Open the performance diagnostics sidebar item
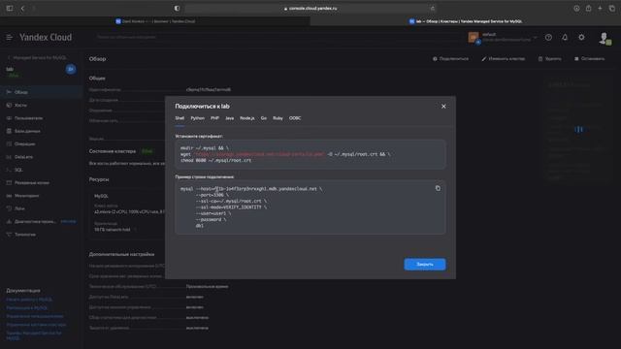621x349 pixels. 41,222
